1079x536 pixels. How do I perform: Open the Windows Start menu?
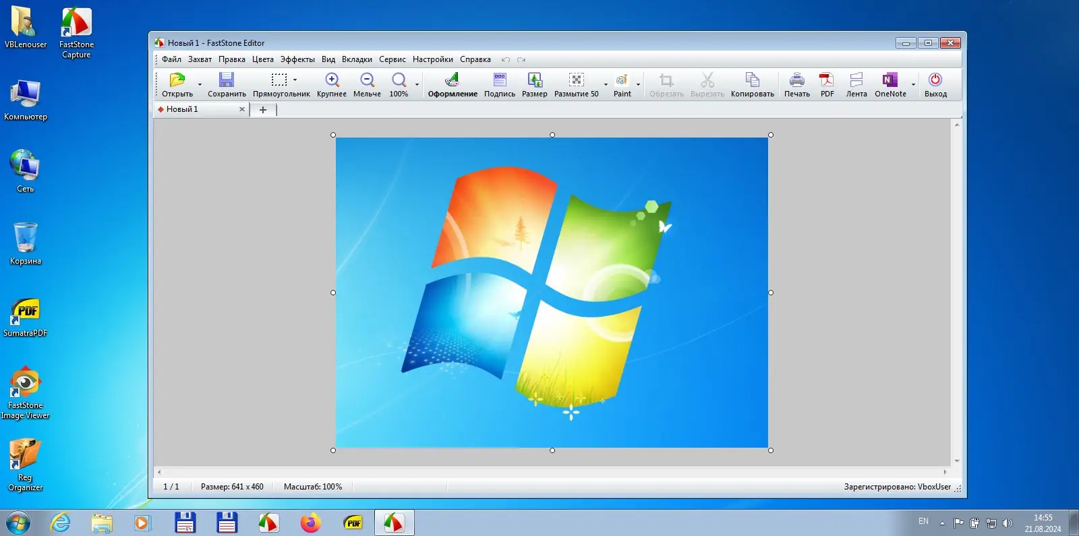pyautogui.click(x=18, y=523)
